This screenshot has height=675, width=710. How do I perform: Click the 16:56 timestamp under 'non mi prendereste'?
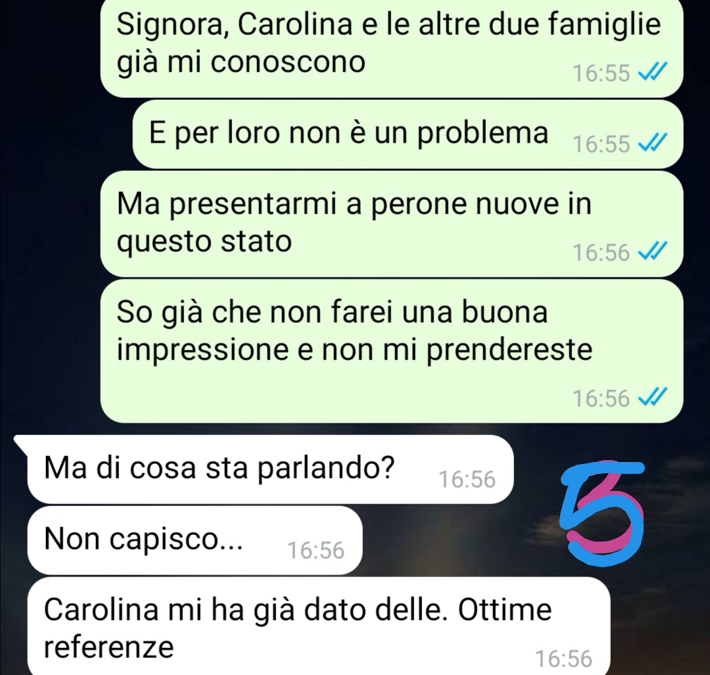tap(601, 398)
